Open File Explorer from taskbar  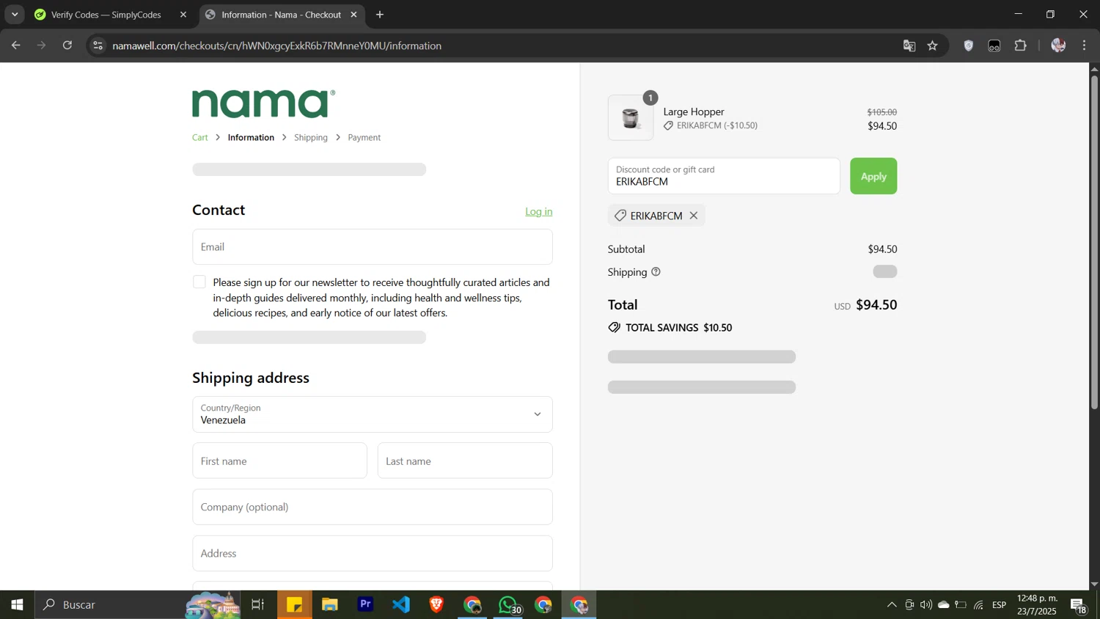(330, 605)
